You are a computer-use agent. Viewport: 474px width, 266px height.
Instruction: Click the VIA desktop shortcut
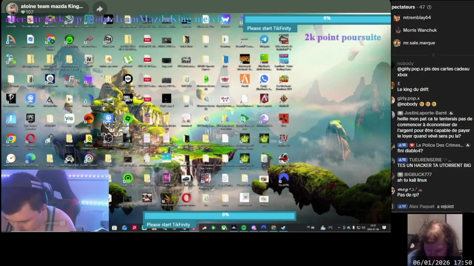69,120
